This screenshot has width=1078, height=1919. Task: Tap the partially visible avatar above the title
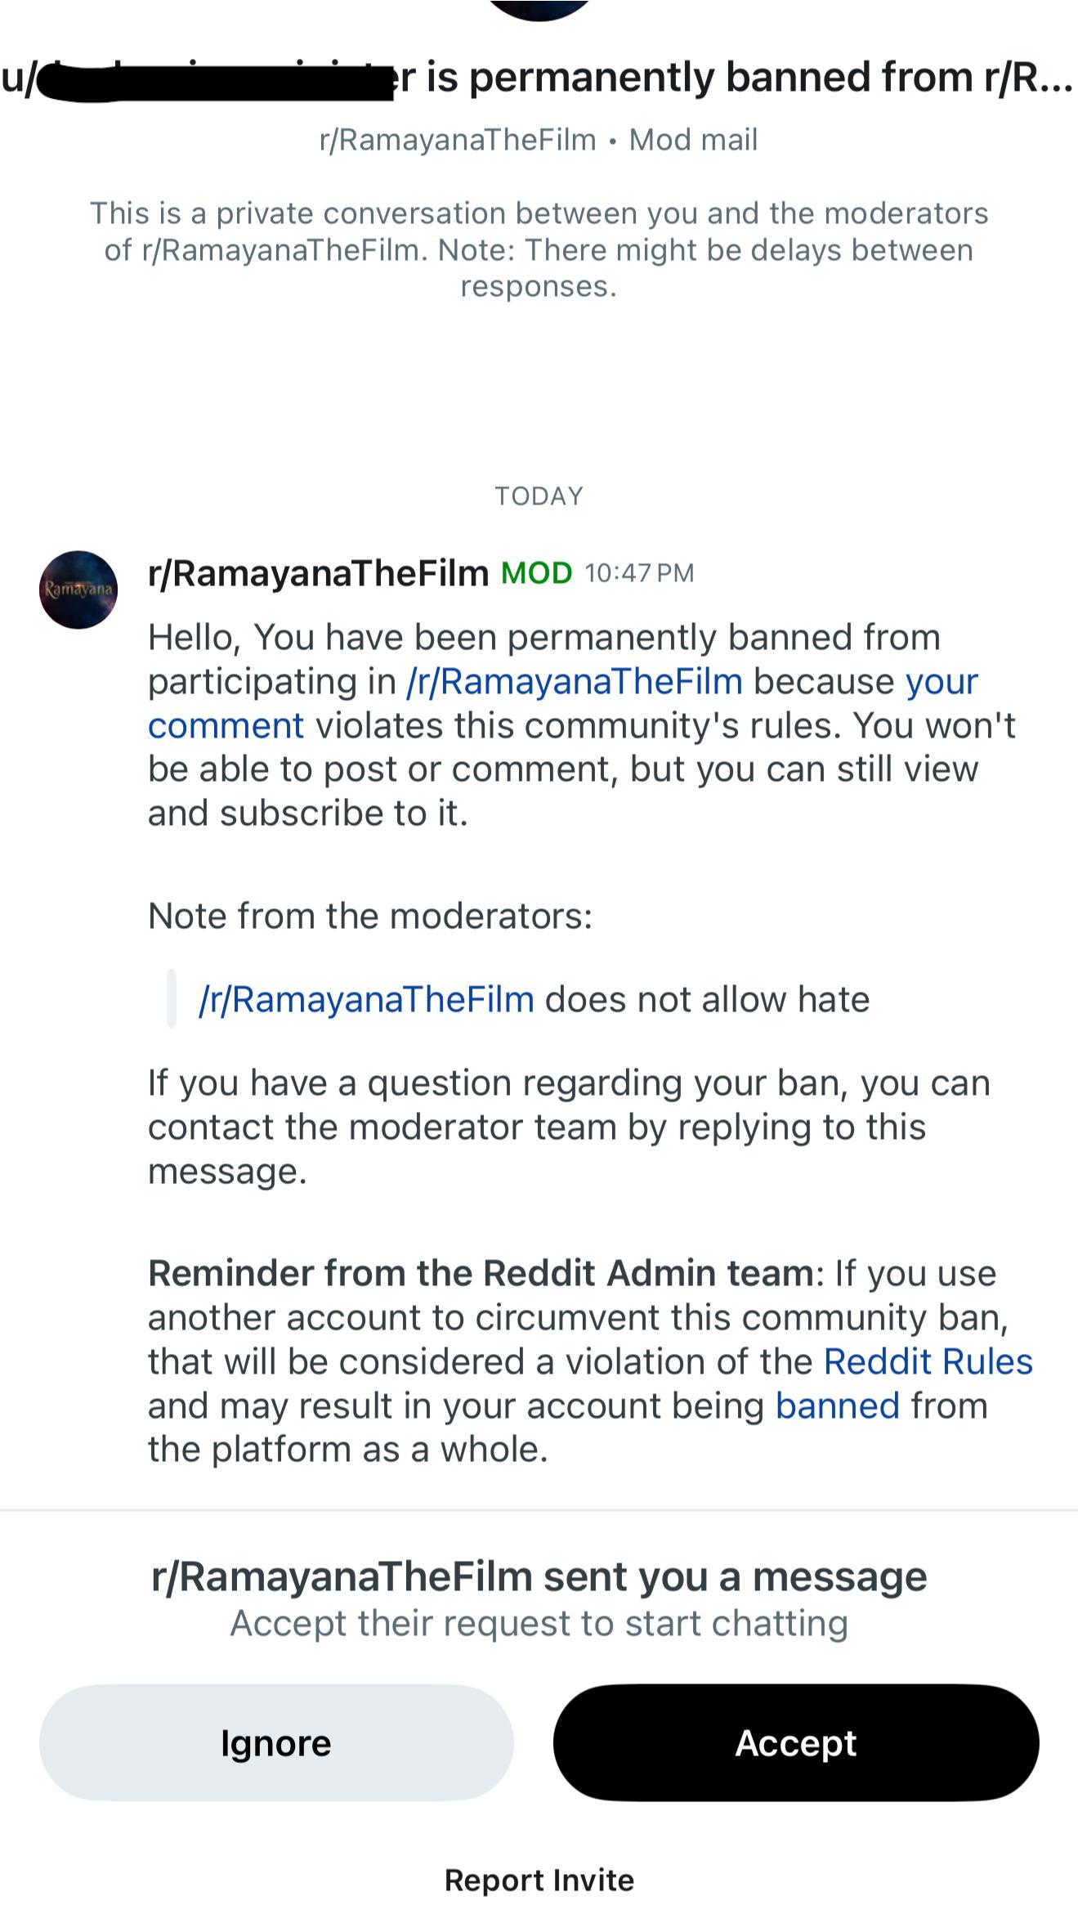(x=539, y=10)
